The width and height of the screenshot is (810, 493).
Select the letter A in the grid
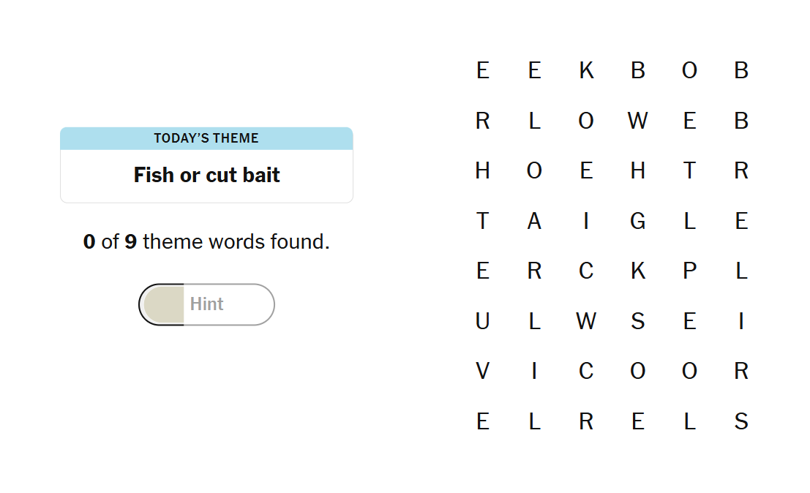coord(534,221)
